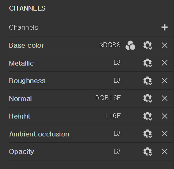Remove the Roughness channel
Image resolution: width=174 pixels, height=169 pixels.
(x=165, y=81)
